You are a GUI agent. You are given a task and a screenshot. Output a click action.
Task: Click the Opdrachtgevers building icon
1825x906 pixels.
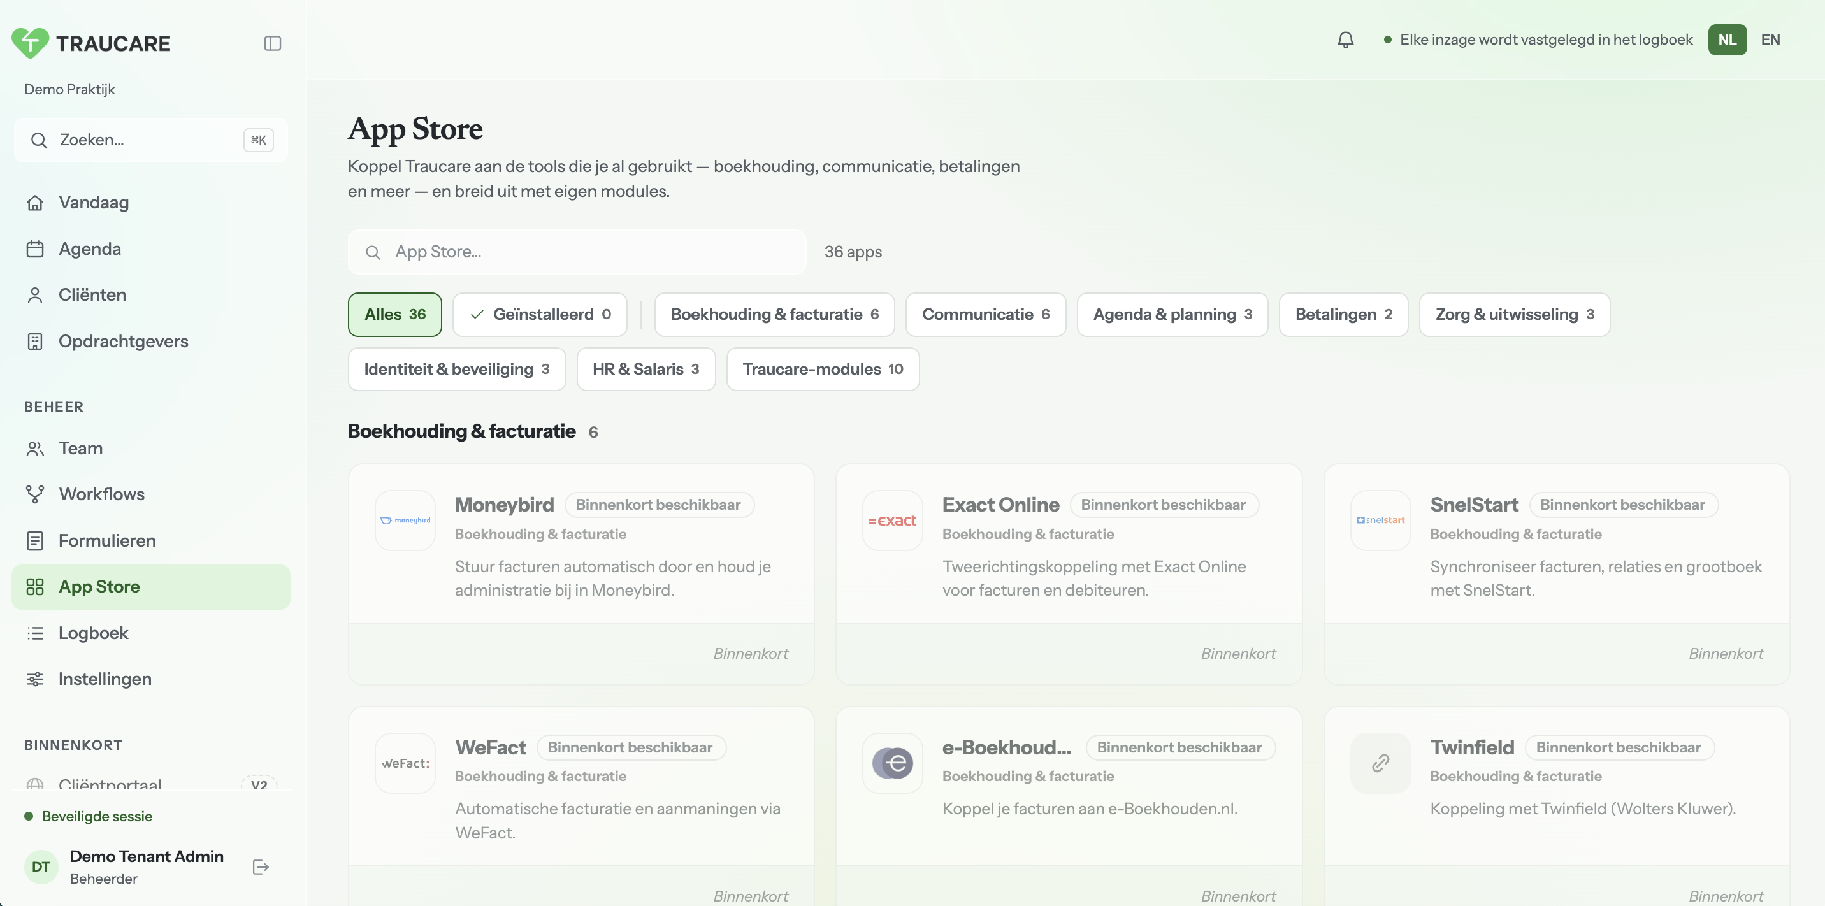click(34, 342)
